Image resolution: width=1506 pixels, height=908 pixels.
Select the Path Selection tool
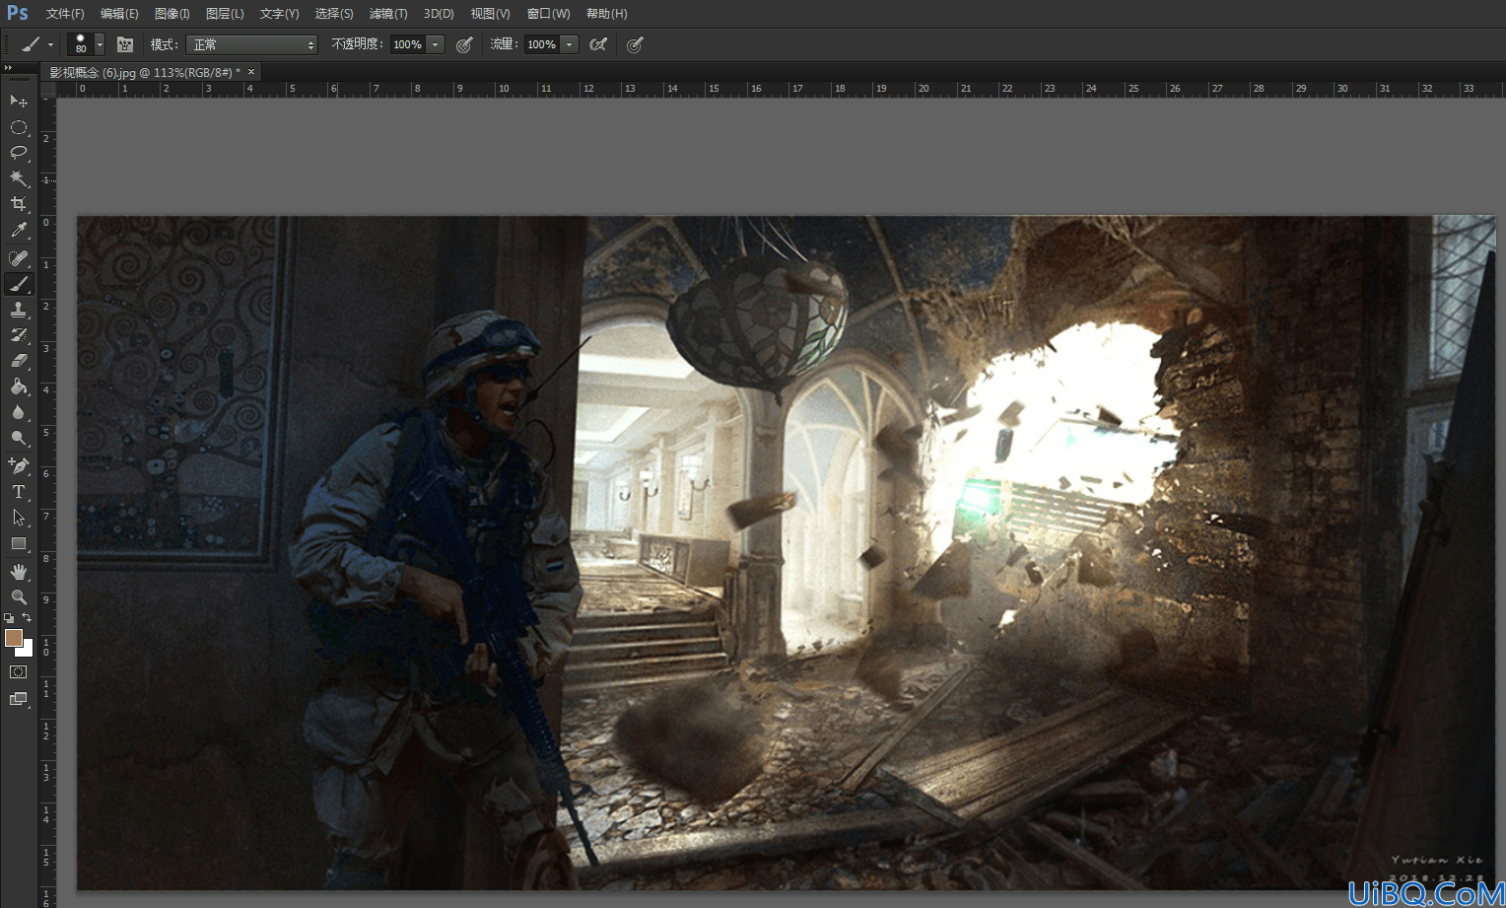click(x=19, y=517)
